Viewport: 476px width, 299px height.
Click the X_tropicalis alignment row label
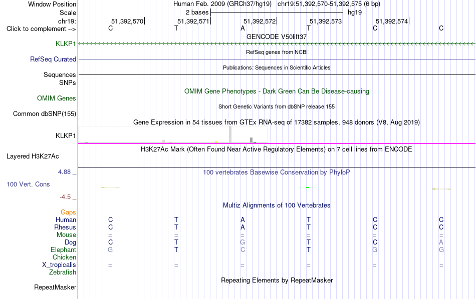click(59, 265)
